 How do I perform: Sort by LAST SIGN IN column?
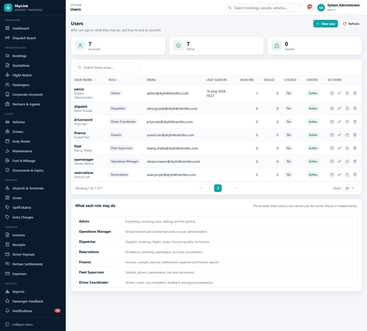(218, 80)
